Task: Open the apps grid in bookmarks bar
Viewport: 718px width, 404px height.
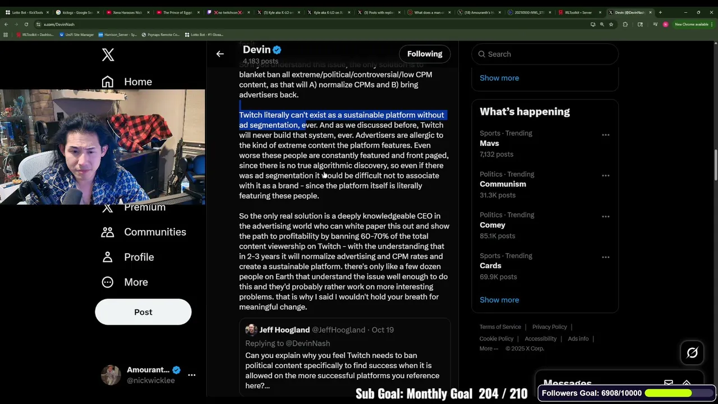Action: point(6,35)
